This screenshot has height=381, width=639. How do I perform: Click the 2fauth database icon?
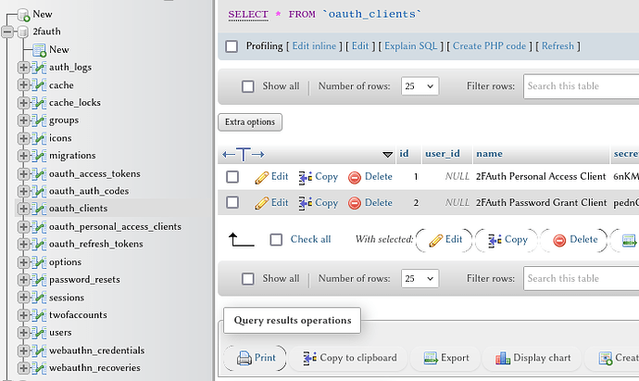pyautogui.click(x=23, y=32)
